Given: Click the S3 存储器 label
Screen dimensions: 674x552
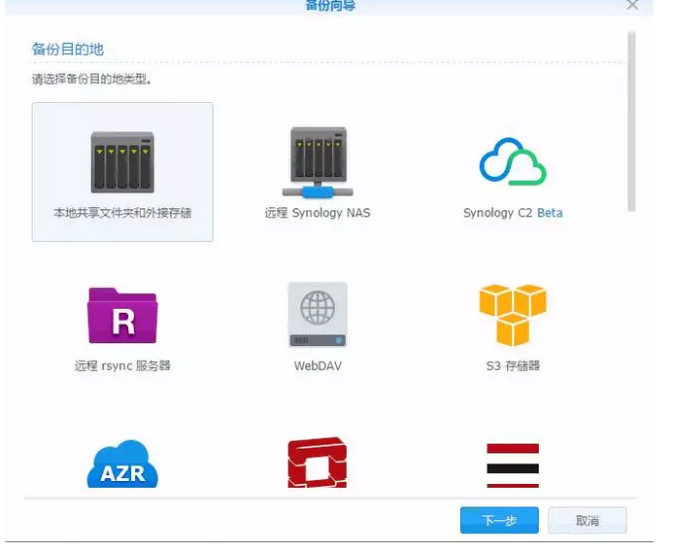Looking at the screenshot, I should pyautogui.click(x=513, y=366).
